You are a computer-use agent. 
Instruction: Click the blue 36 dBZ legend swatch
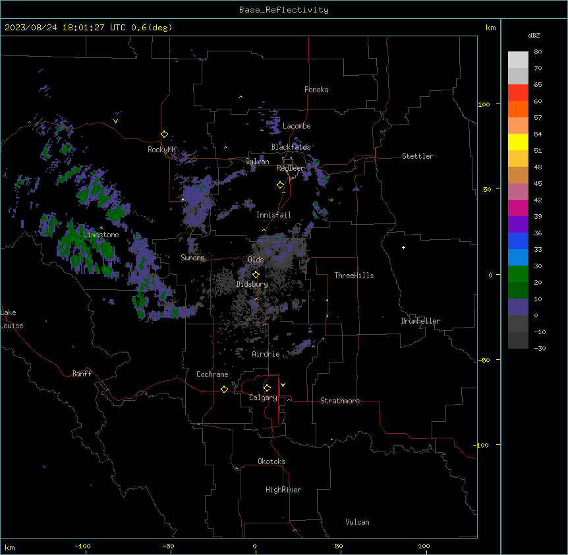(518, 241)
